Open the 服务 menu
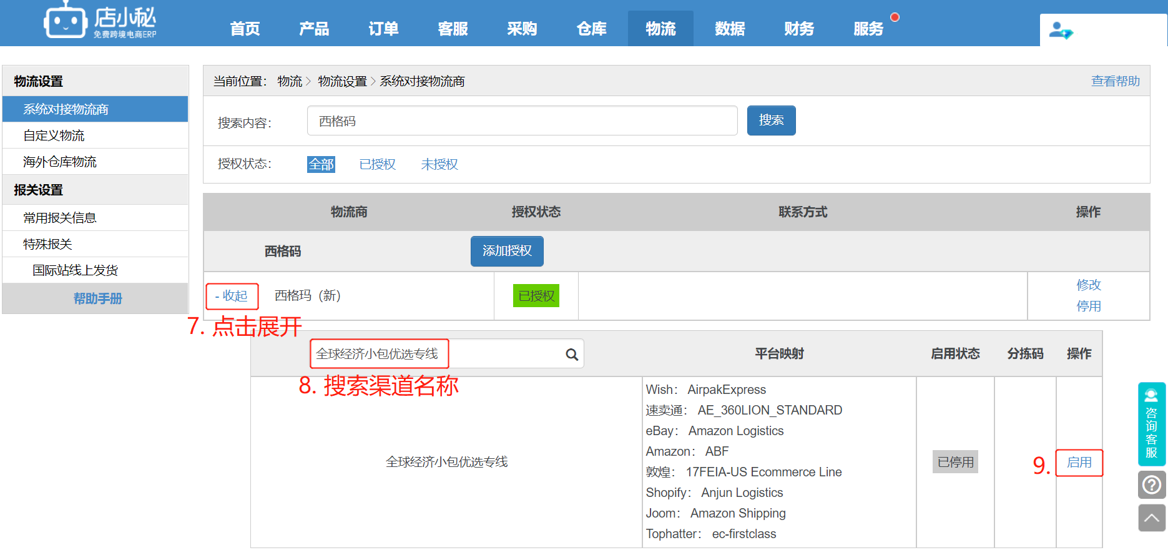 (868, 29)
